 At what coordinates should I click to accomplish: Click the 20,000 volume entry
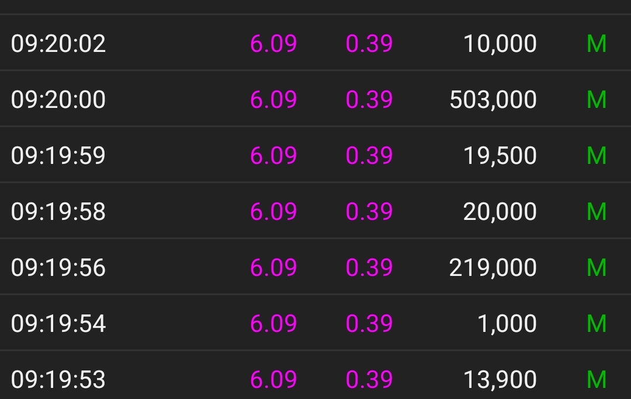point(500,211)
